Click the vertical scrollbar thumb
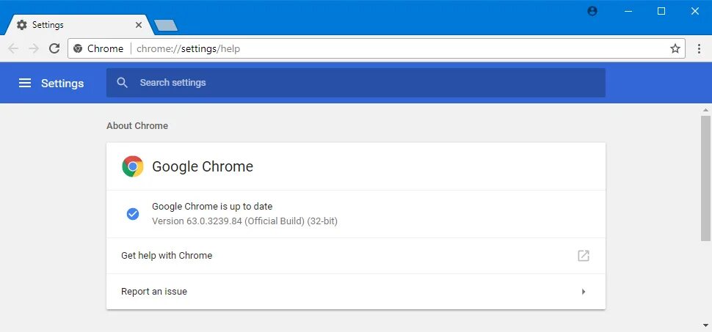This screenshot has height=332, width=712. [705, 178]
